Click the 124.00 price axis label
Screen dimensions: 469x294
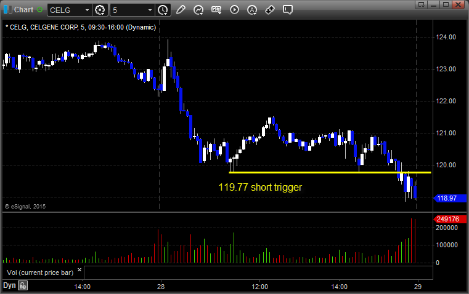(x=446, y=37)
